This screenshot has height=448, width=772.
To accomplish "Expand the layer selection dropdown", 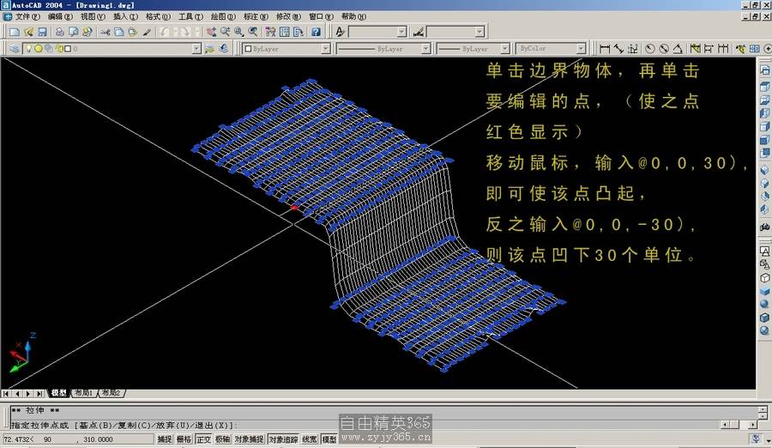I will (196, 49).
